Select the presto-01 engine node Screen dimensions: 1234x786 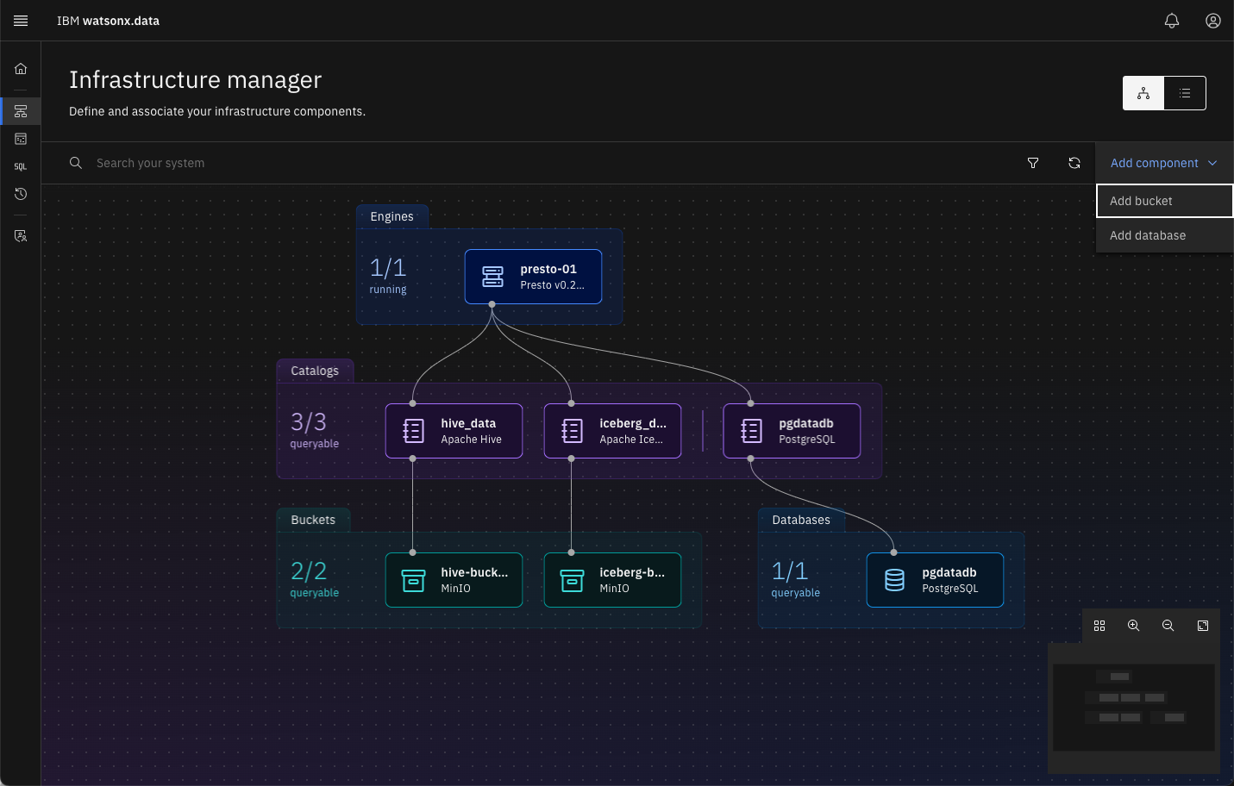pos(533,277)
